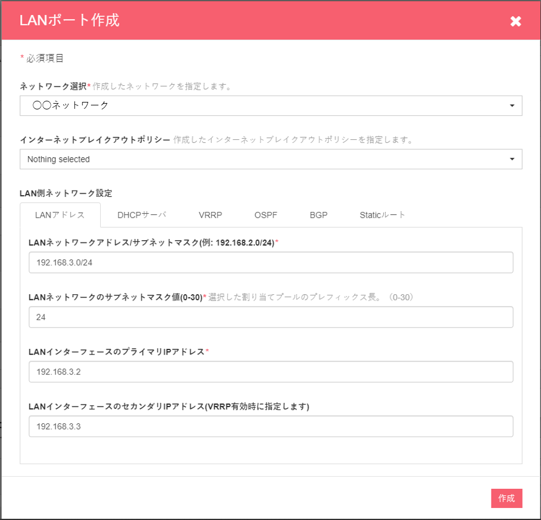Click the LAN側ネットワーク設定 section heading
Viewport: 541px width, 520px height.
66,193
